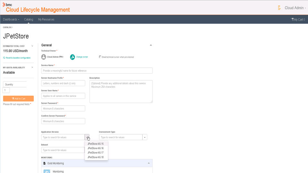The image size is (308, 173).
Task: Pick JPetStore:4.6.17 from dropdown
Action: pyautogui.click(x=96, y=152)
